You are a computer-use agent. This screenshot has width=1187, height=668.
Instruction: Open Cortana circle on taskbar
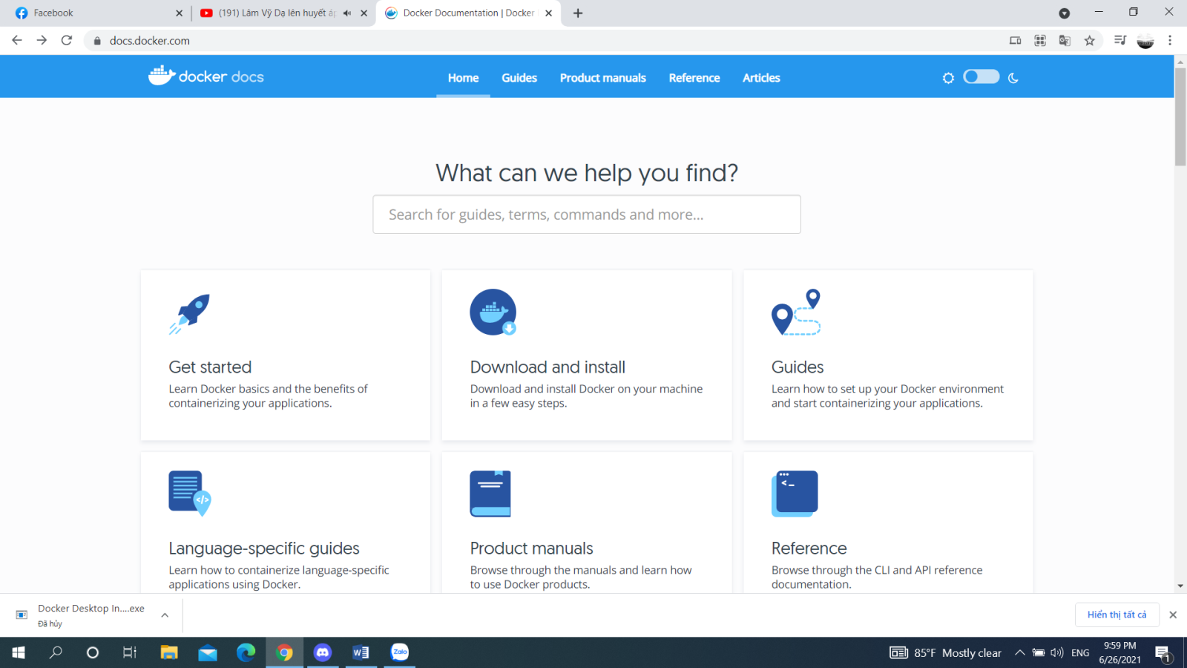click(x=93, y=652)
